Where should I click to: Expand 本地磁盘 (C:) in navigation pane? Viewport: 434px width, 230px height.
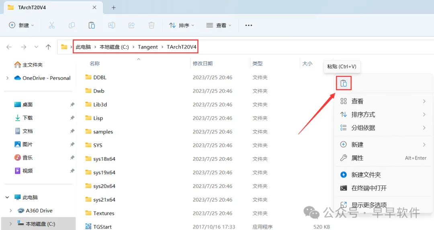tap(10, 224)
